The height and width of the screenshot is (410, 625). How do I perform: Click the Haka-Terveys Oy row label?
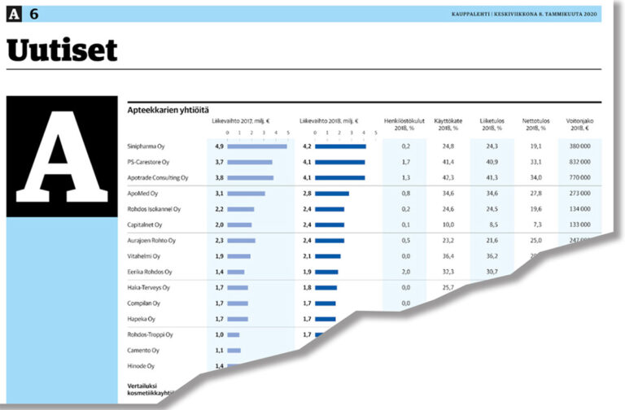coord(149,287)
